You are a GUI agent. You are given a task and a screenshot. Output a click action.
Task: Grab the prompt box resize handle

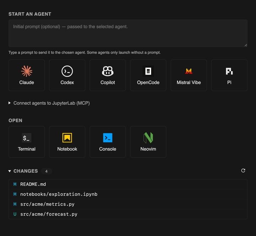point(246,45)
